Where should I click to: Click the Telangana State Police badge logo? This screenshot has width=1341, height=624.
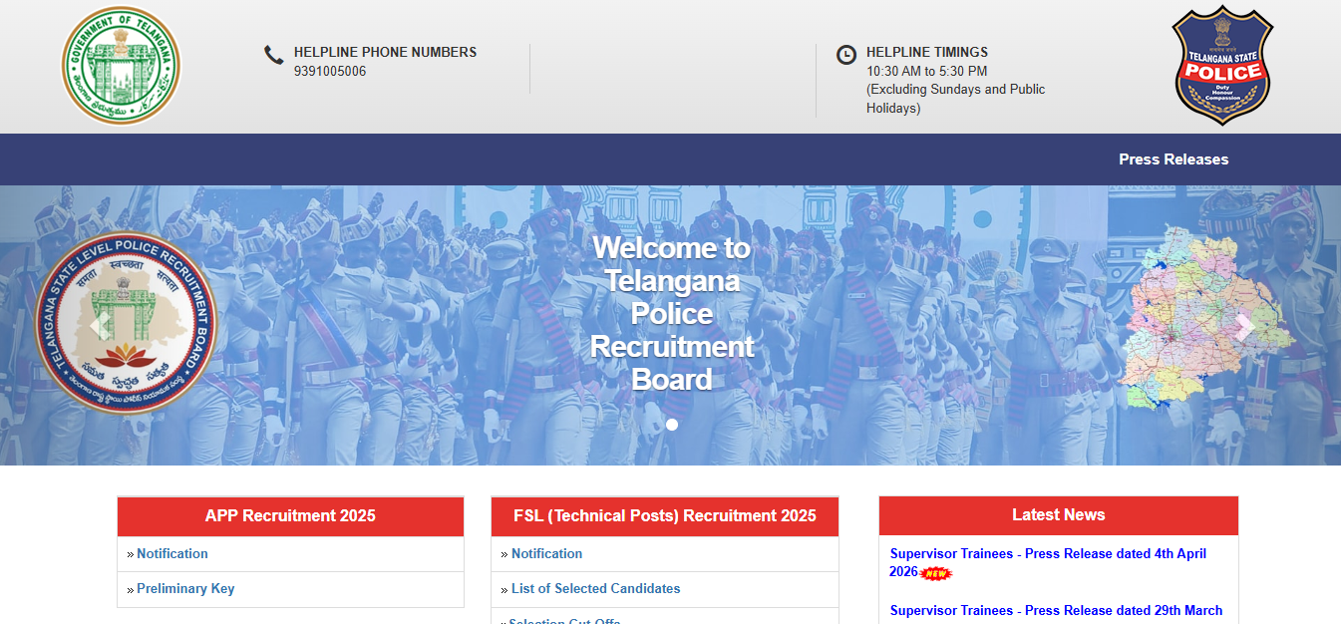pyautogui.click(x=1221, y=65)
